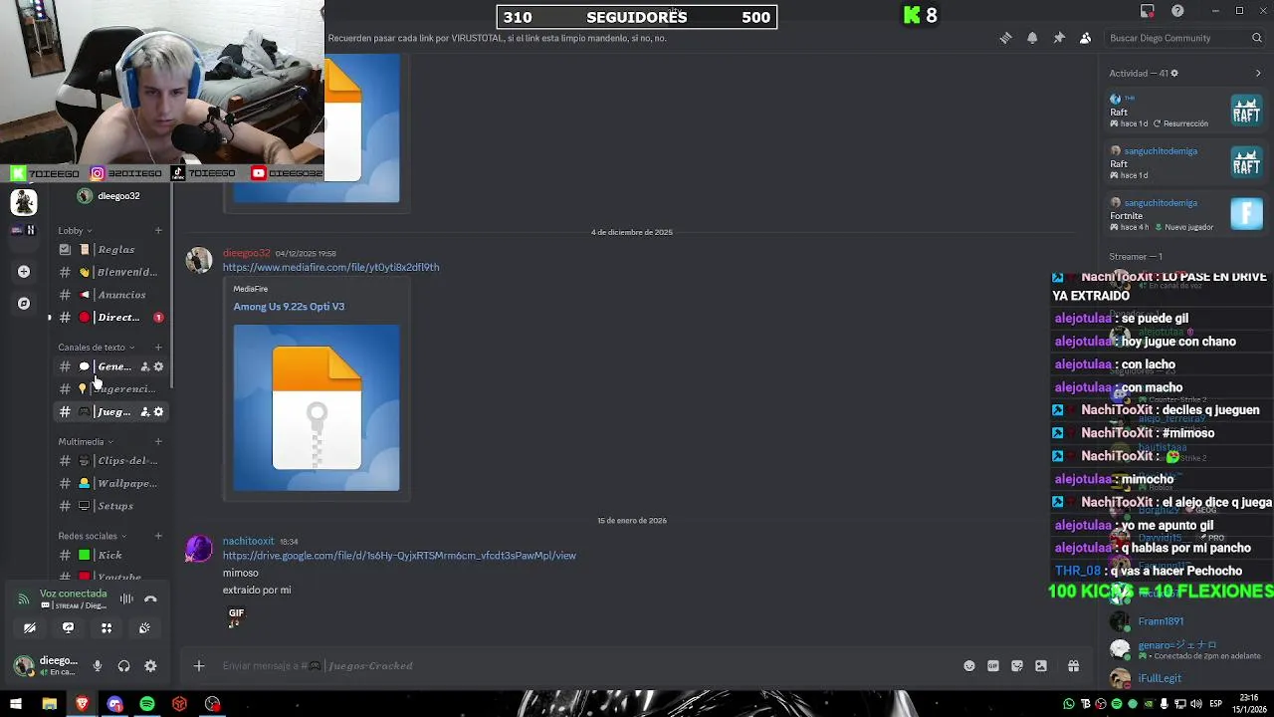The height and width of the screenshot is (717, 1274).
Task: Open the emoji picker
Action: click(969, 666)
